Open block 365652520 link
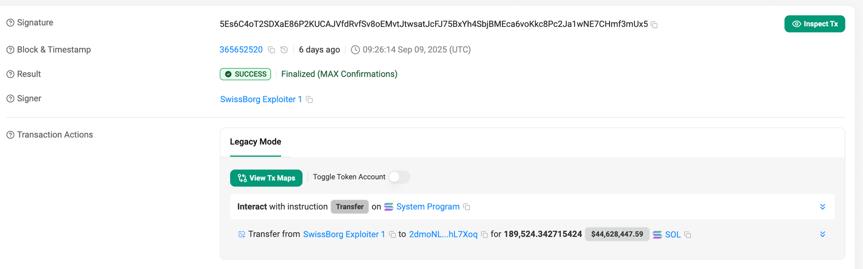 (x=241, y=50)
